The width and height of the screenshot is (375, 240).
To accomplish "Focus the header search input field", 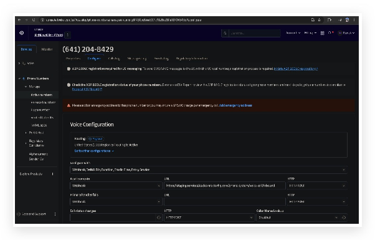I will [254, 33].
